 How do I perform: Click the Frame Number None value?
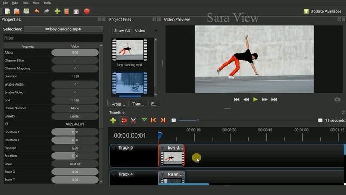[75, 108]
